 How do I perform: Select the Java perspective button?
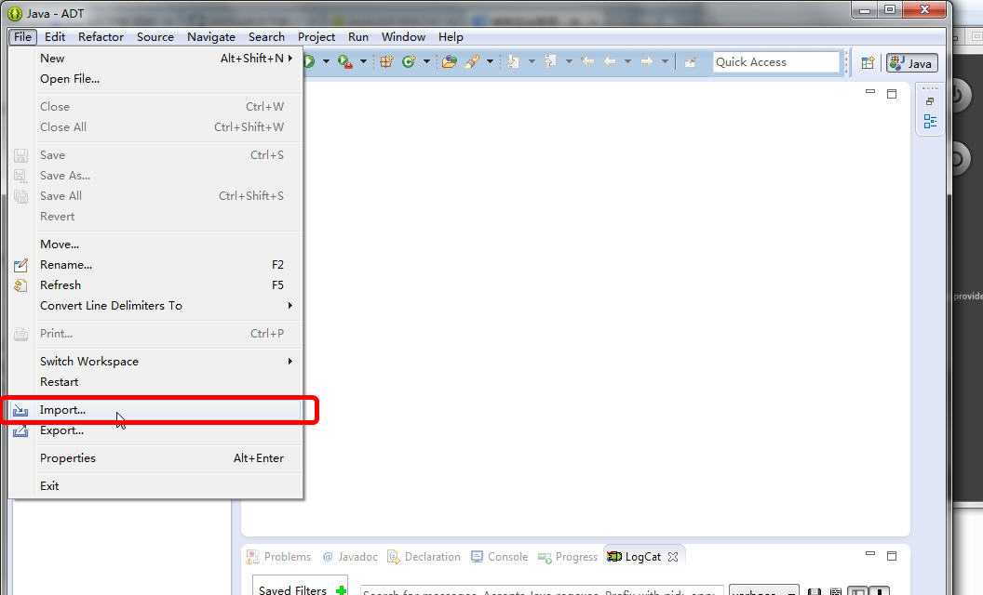[x=911, y=63]
